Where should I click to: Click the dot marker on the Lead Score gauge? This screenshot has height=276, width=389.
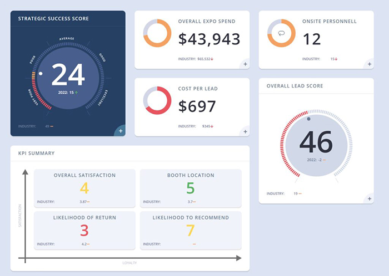tap(308, 119)
